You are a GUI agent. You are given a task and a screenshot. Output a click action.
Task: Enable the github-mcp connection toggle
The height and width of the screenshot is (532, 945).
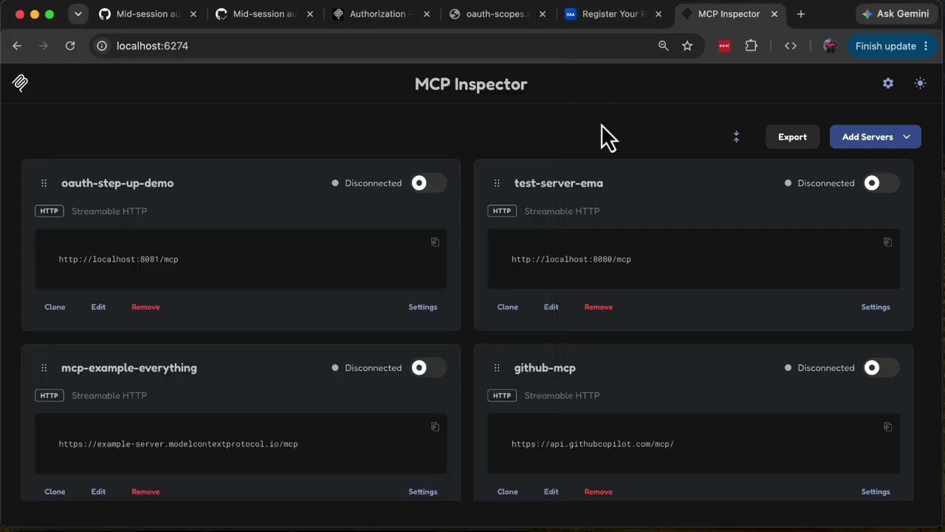point(882,368)
